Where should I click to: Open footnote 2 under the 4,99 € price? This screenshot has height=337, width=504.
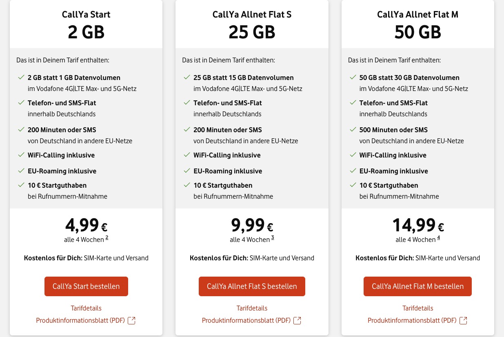(107, 237)
